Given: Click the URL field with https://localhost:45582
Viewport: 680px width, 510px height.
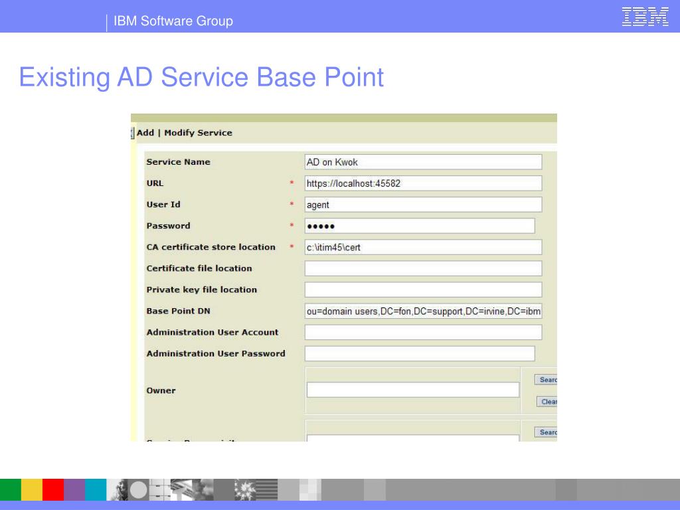Looking at the screenshot, I should coord(423,183).
